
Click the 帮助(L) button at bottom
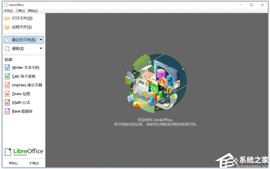click(x=14, y=163)
